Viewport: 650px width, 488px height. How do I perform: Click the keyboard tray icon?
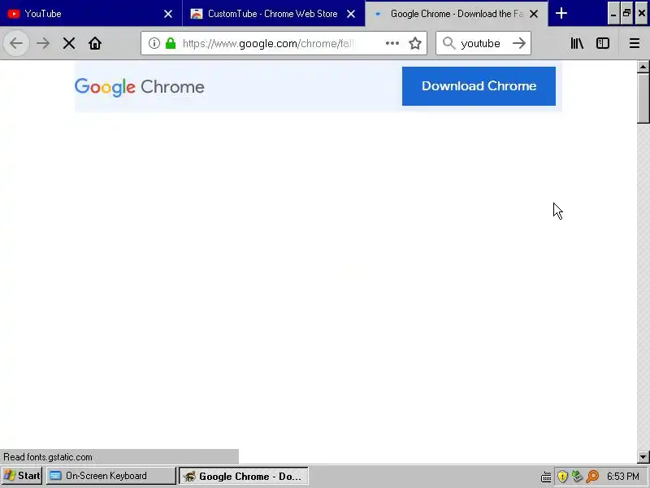click(546, 477)
